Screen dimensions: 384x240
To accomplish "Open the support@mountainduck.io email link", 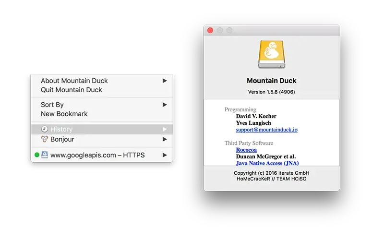I will tap(267, 130).
